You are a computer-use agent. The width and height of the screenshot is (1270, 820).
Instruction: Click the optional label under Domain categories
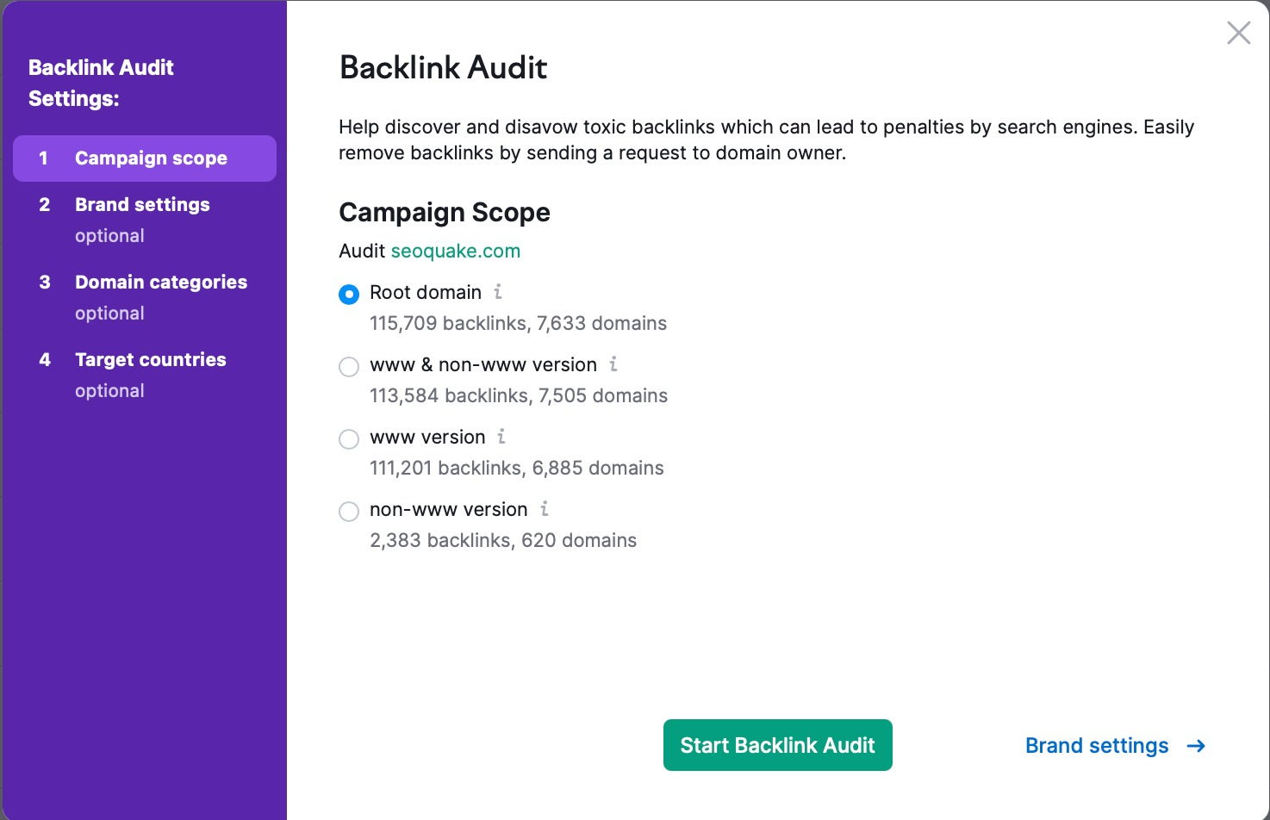tap(109, 313)
